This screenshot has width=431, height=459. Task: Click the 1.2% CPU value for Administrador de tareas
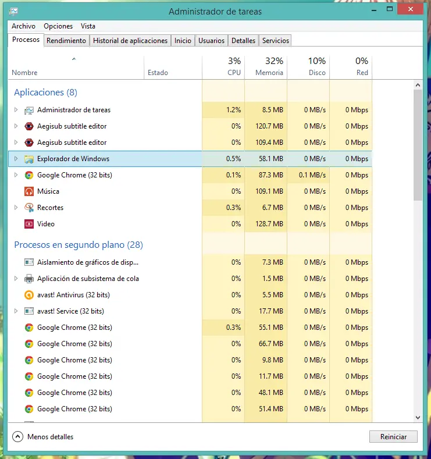[233, 110]
